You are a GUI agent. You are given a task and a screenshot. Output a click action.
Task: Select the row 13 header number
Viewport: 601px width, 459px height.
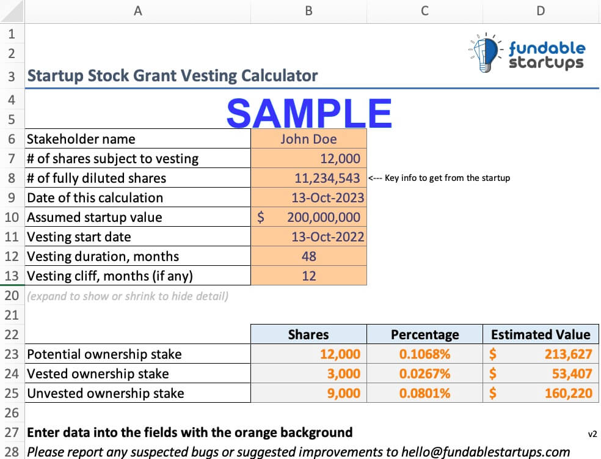(x=12, y=276)
